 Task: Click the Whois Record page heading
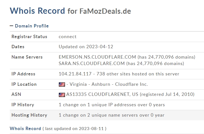coord(37,11)
